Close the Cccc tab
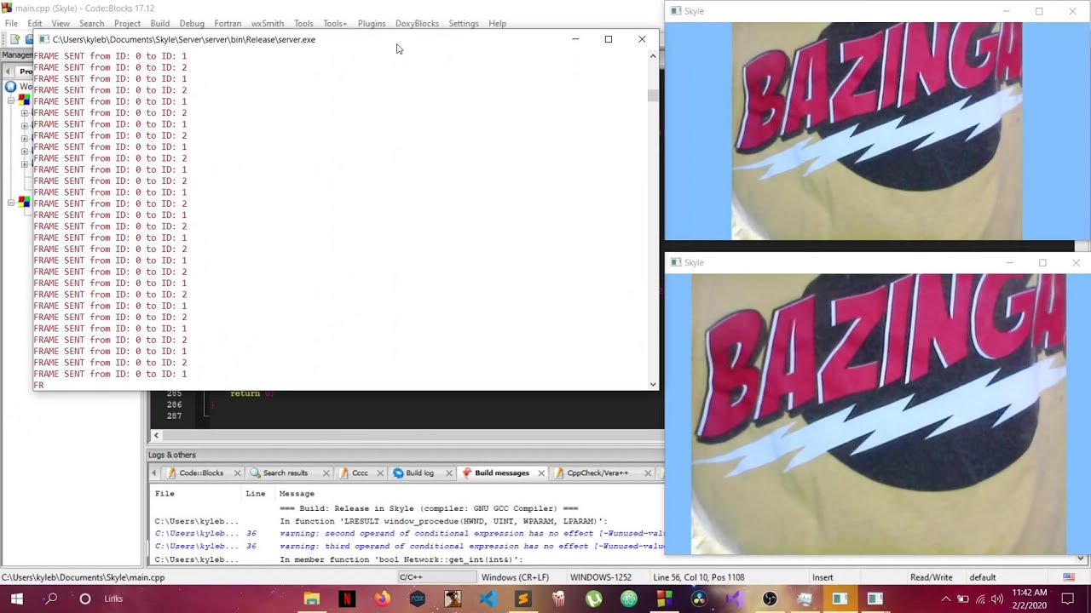 click(x=380, y=473)
